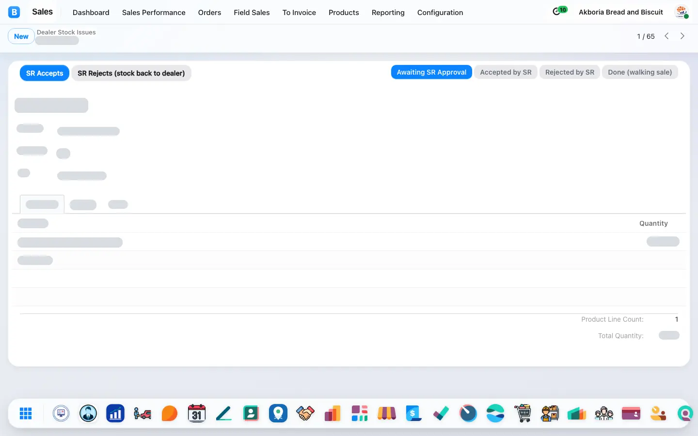The height and width of the screenshot is (436, 698).
Task: Open the Dashboard menu item
Action: pos(91,12)
